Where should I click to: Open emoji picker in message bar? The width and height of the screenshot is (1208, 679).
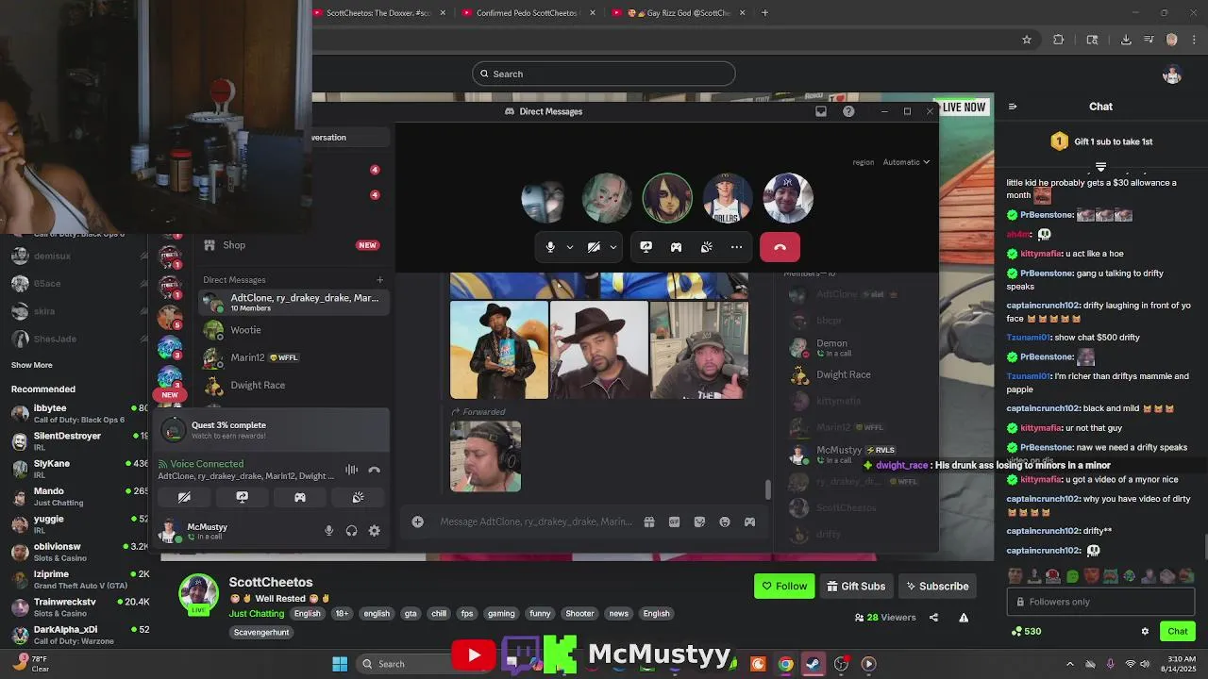pos(725,522)
